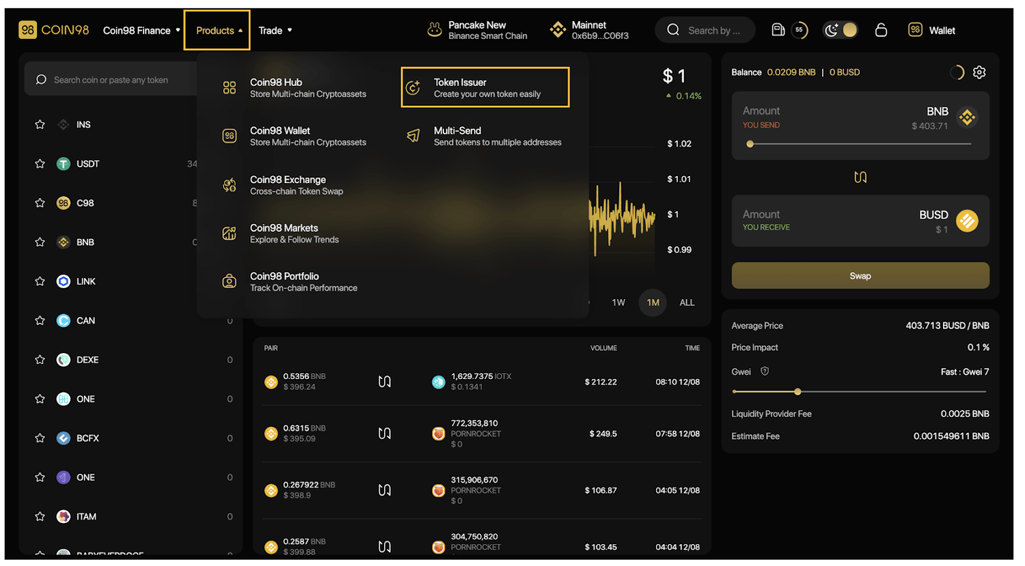Favorite the LINK token star
This screenshot has width=1025, height=566.
40,281
